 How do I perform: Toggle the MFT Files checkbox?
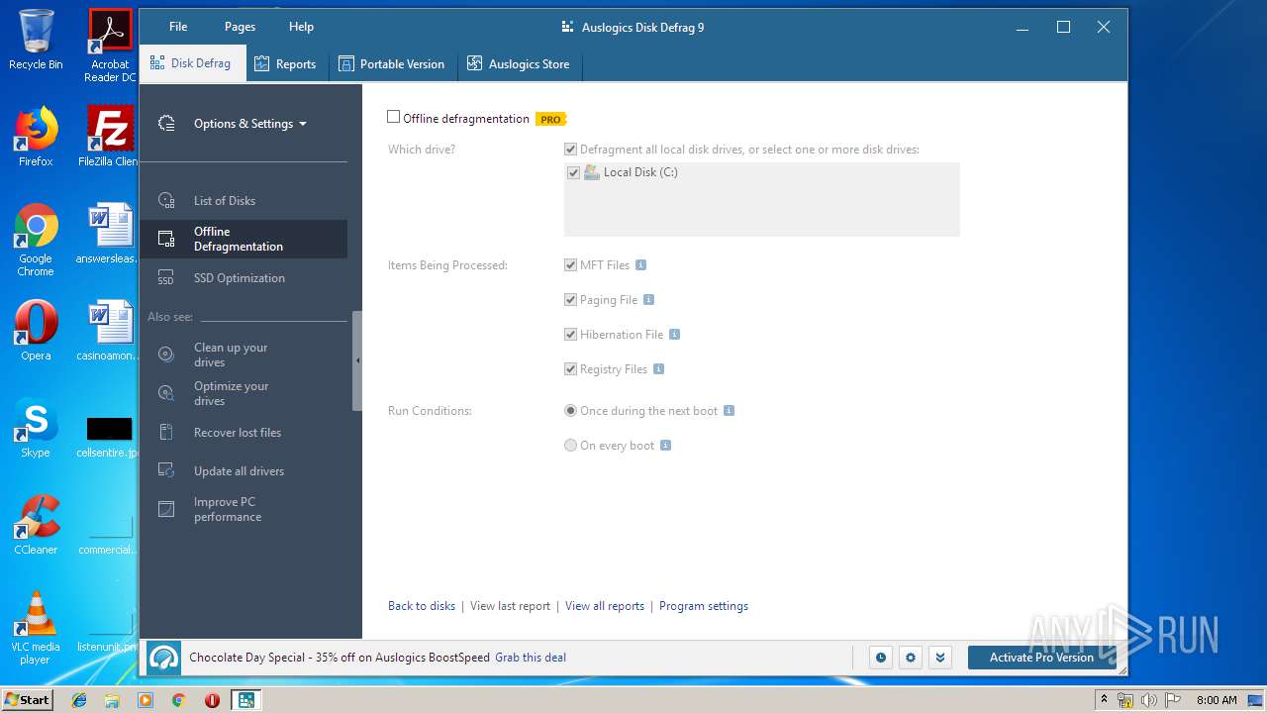(x=570, y=265)
